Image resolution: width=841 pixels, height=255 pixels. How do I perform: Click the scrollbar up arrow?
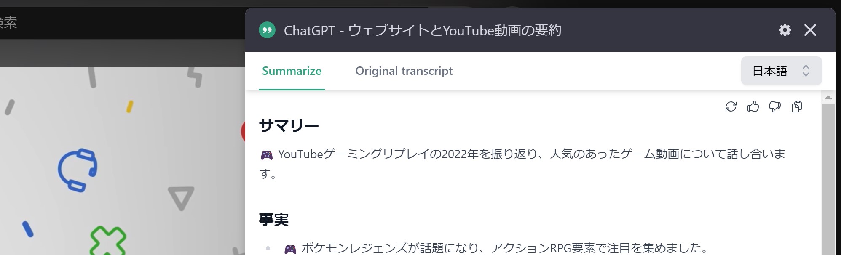[x=828, y=98]
